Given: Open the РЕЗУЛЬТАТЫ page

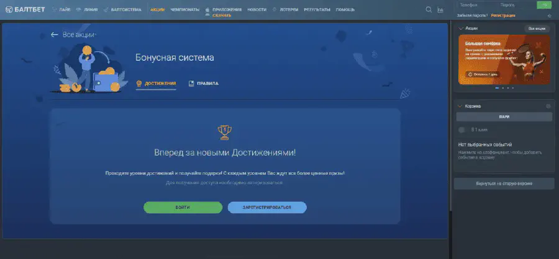Looking at the screenshot, I should 317,10.
